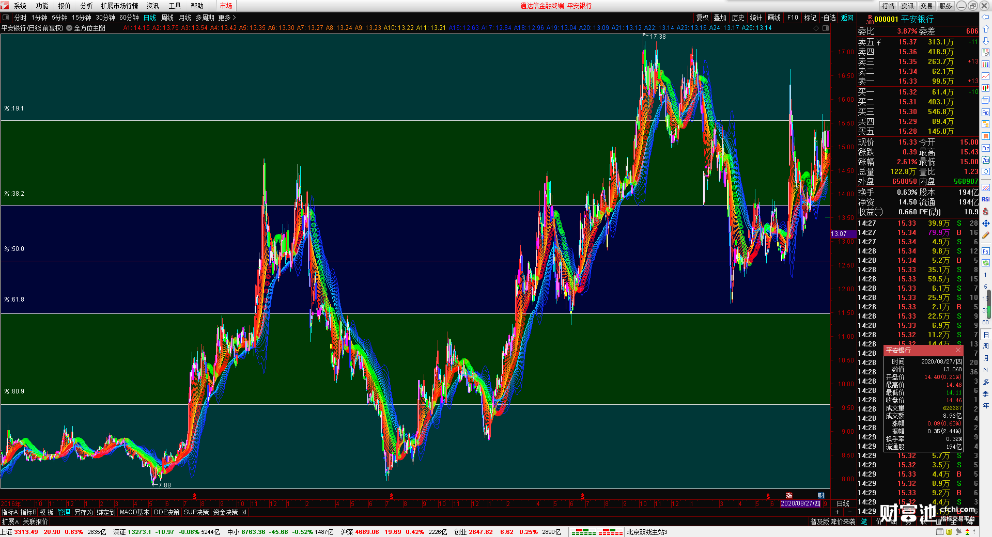Click the tree structure icon in sidebar
The image size is (992, 537).
[x=986, y=124]
